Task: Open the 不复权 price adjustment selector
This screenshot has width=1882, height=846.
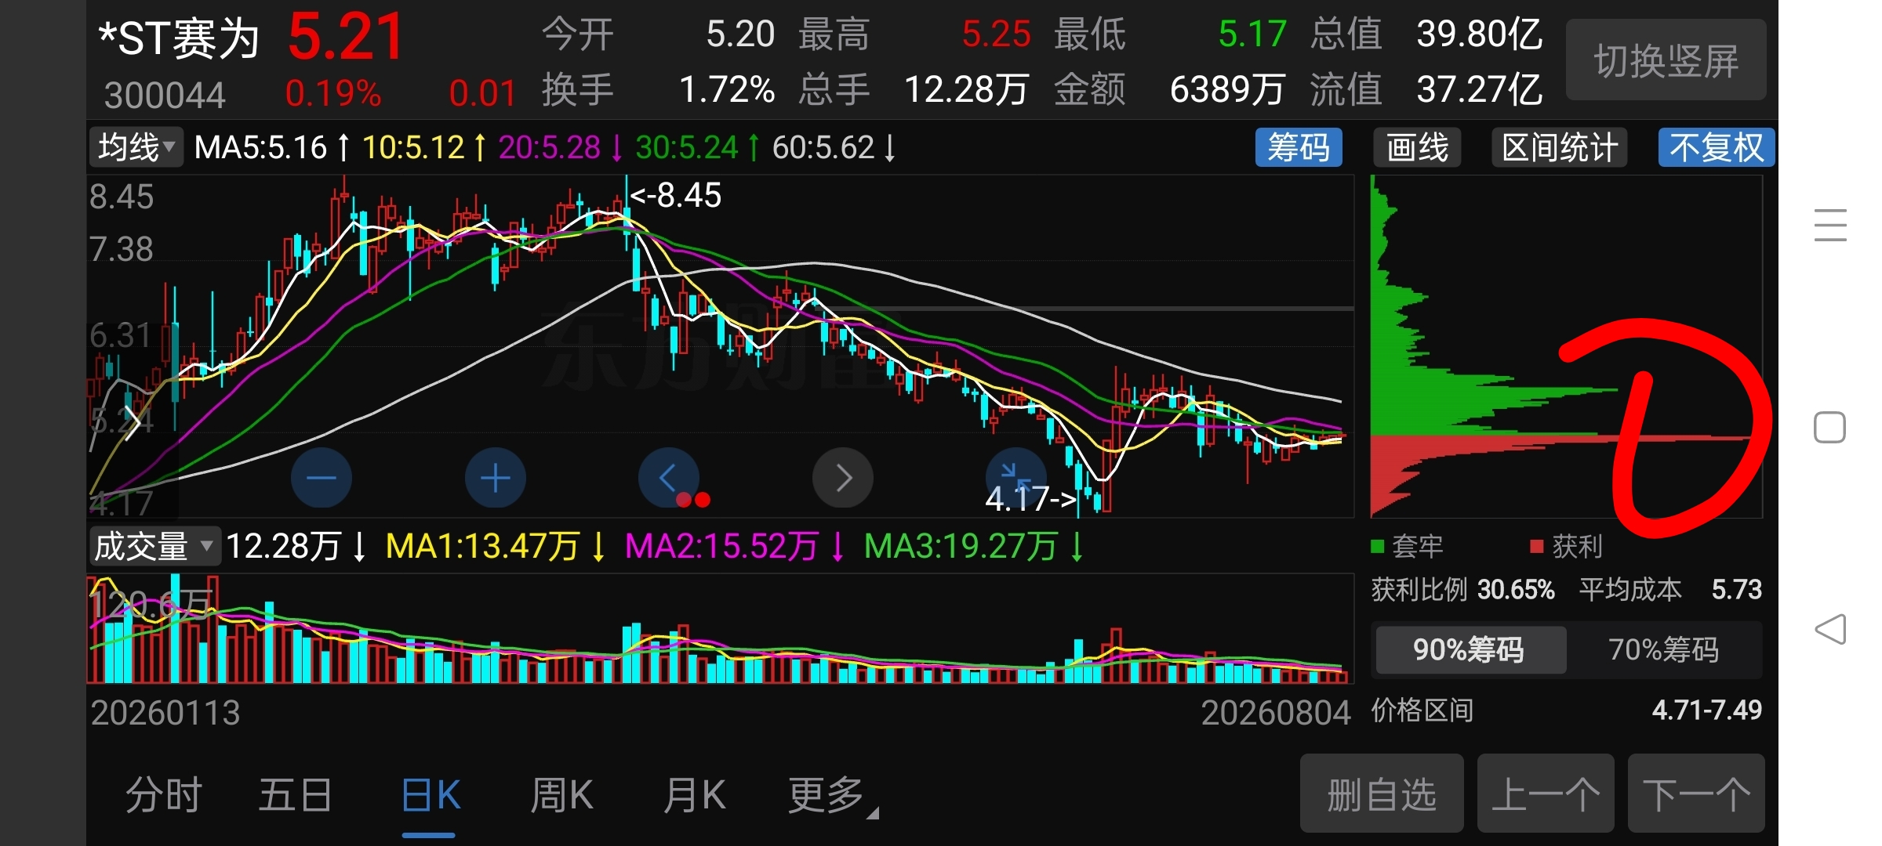Action: [1717, 147]
